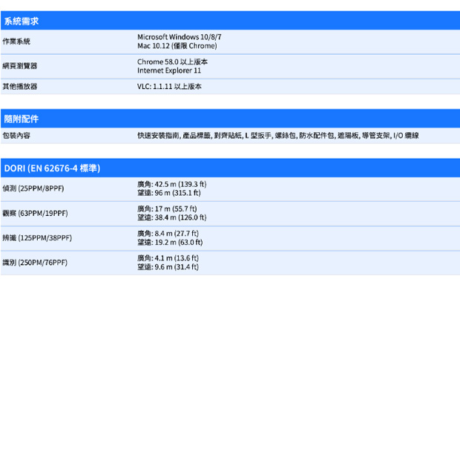Click the 廣角: 42.5 m (139.3 ft) value

coord(171,184)
